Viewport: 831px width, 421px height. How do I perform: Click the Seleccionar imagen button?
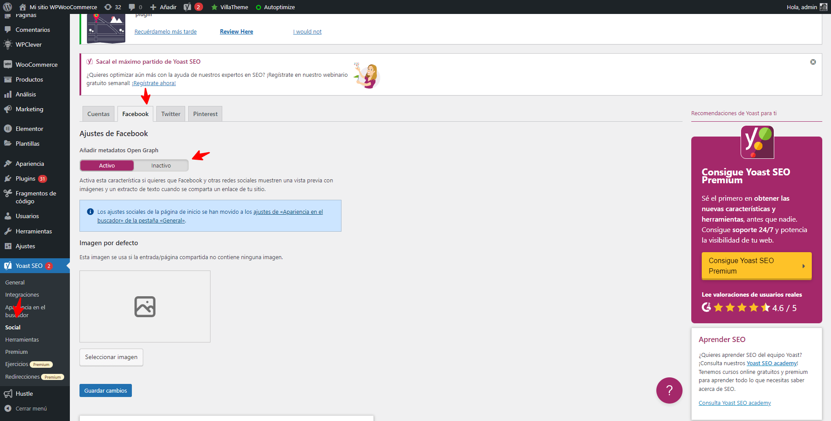[111, 357]
